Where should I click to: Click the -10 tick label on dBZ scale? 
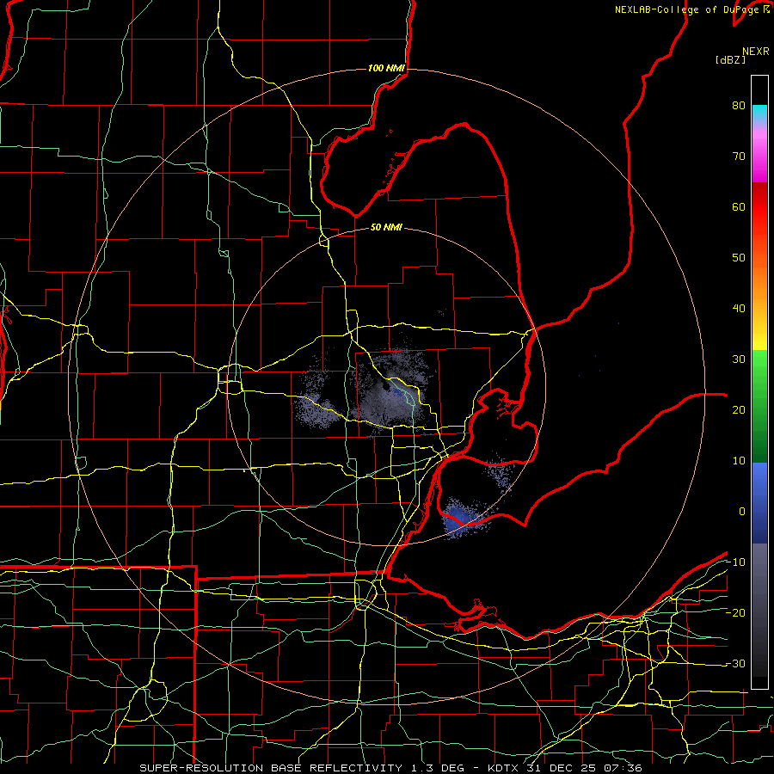735,562
